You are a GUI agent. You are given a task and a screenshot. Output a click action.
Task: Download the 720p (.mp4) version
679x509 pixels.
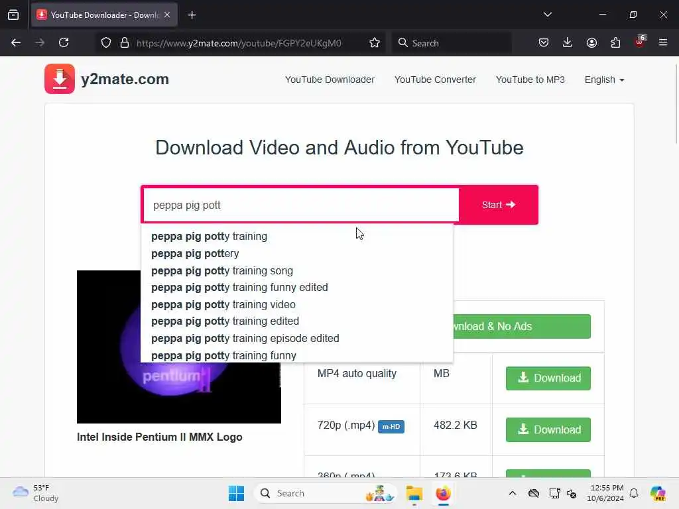tap(548, 429)
